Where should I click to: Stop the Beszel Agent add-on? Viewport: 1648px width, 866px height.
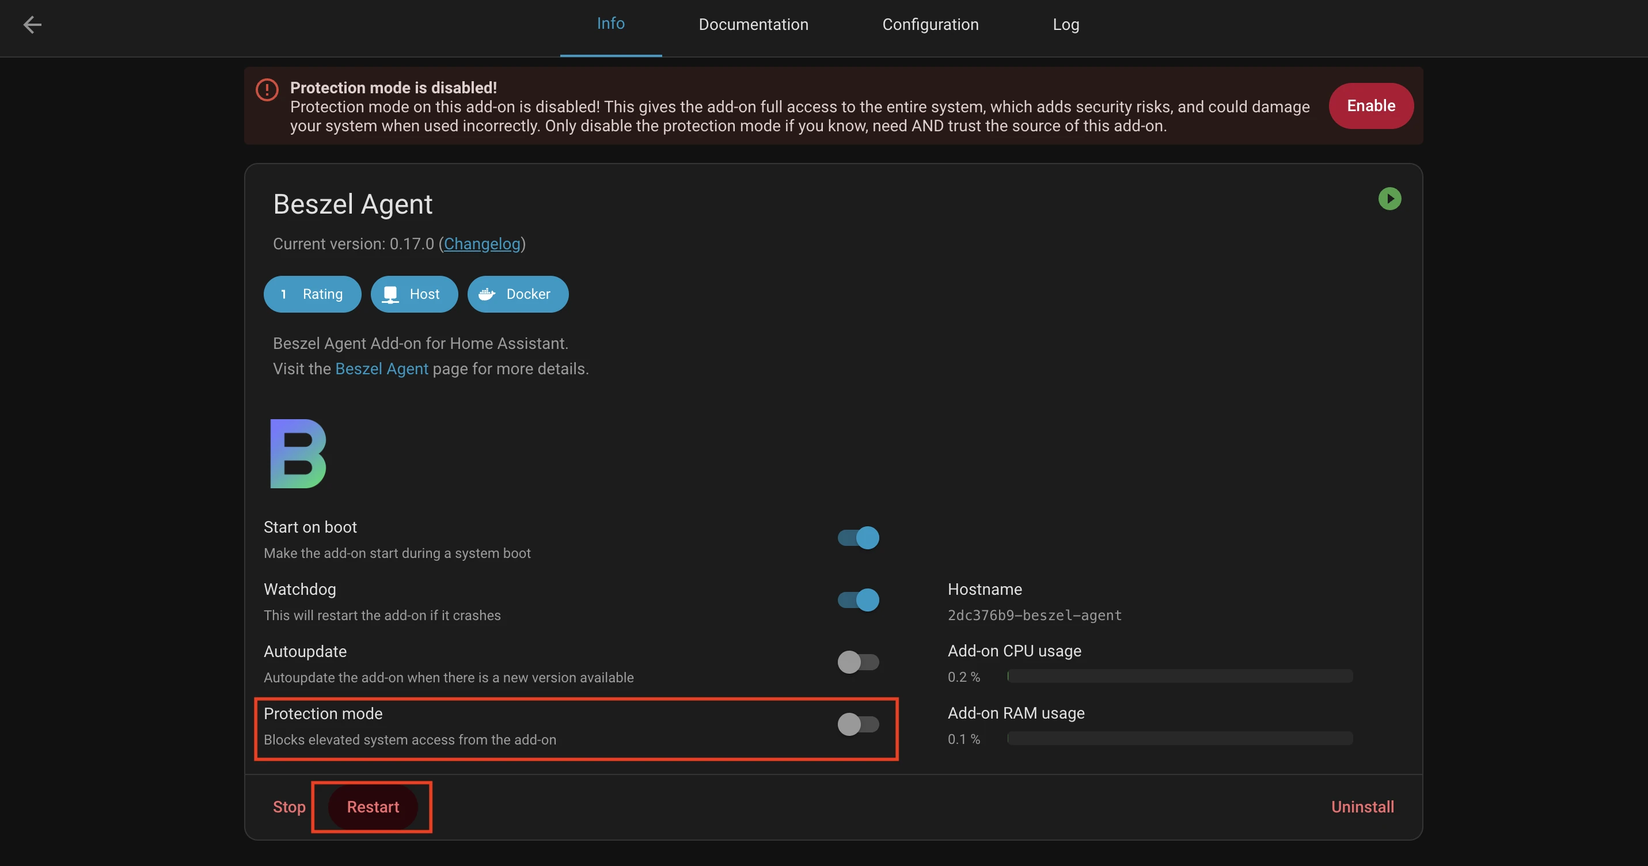coord(289,807)
